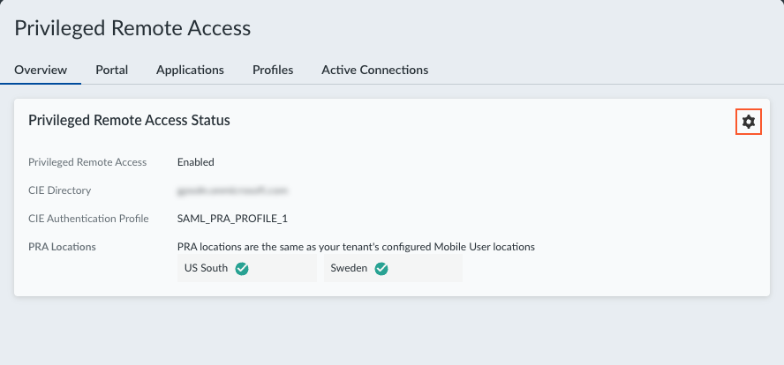View the Active Connections tab

tap(374, 70)
